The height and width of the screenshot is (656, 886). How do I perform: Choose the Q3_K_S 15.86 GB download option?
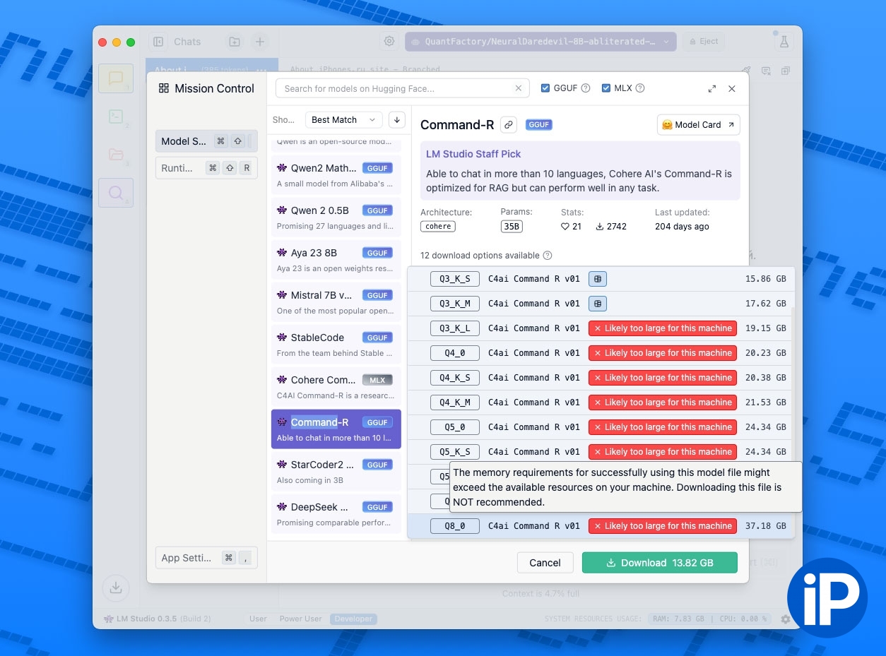pos(601,279)
